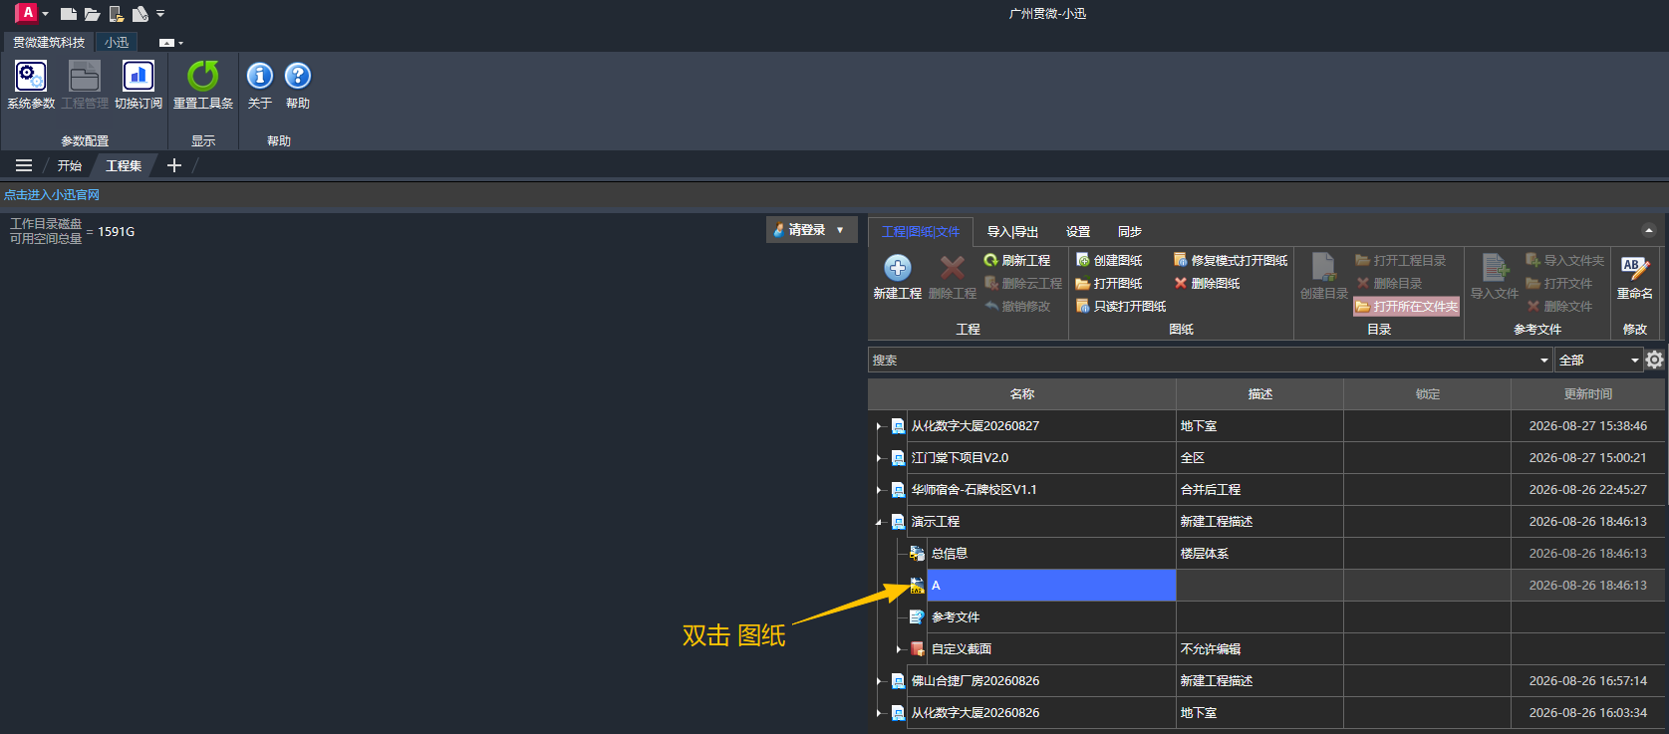Screen dimensions: 1669x734
Task: Refresh projects with 刷新工程
Action: (x=1016, y=260)
